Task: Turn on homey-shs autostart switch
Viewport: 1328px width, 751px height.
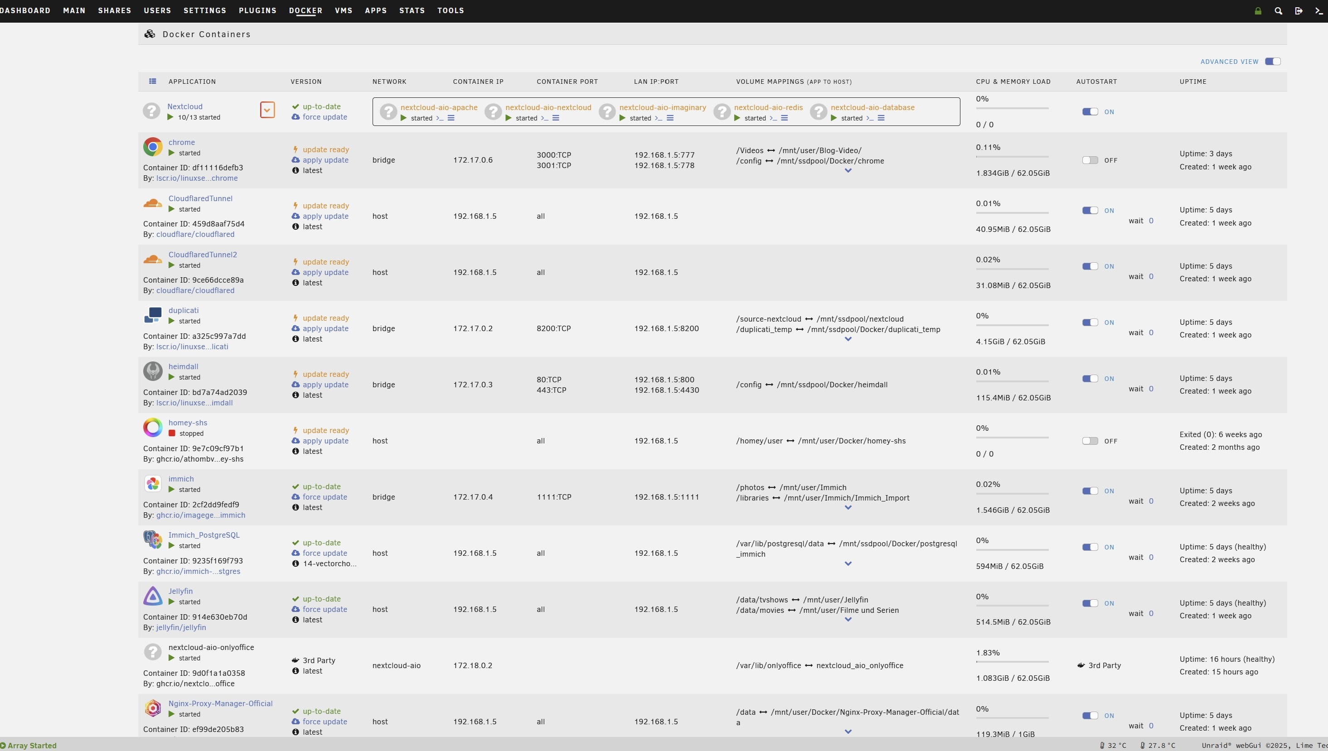Action: pos(1090,441)
